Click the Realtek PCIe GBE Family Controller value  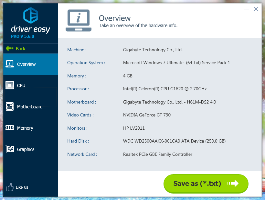(157, 154)
